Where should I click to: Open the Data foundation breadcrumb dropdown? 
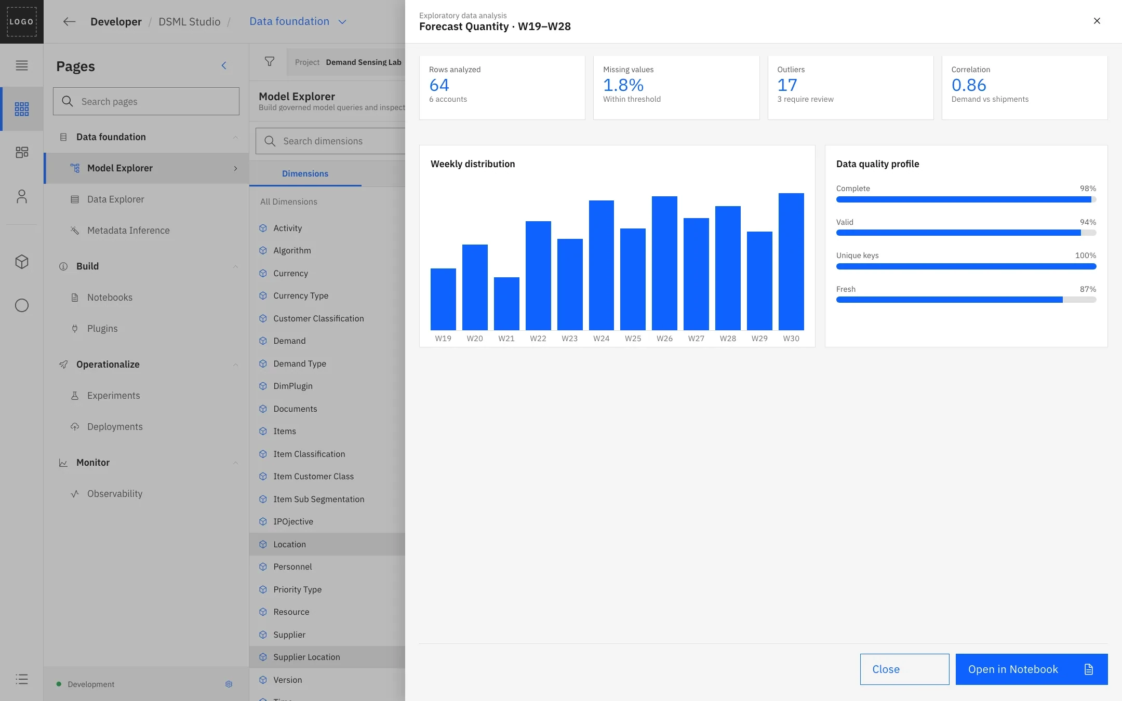tap(298, 21)
